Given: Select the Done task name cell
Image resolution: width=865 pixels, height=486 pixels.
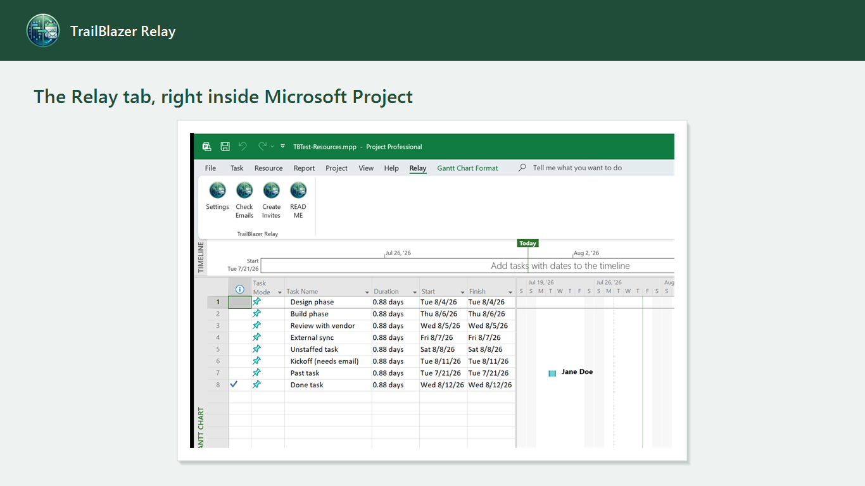Looking at the screenshot, I should coord(328,384).
